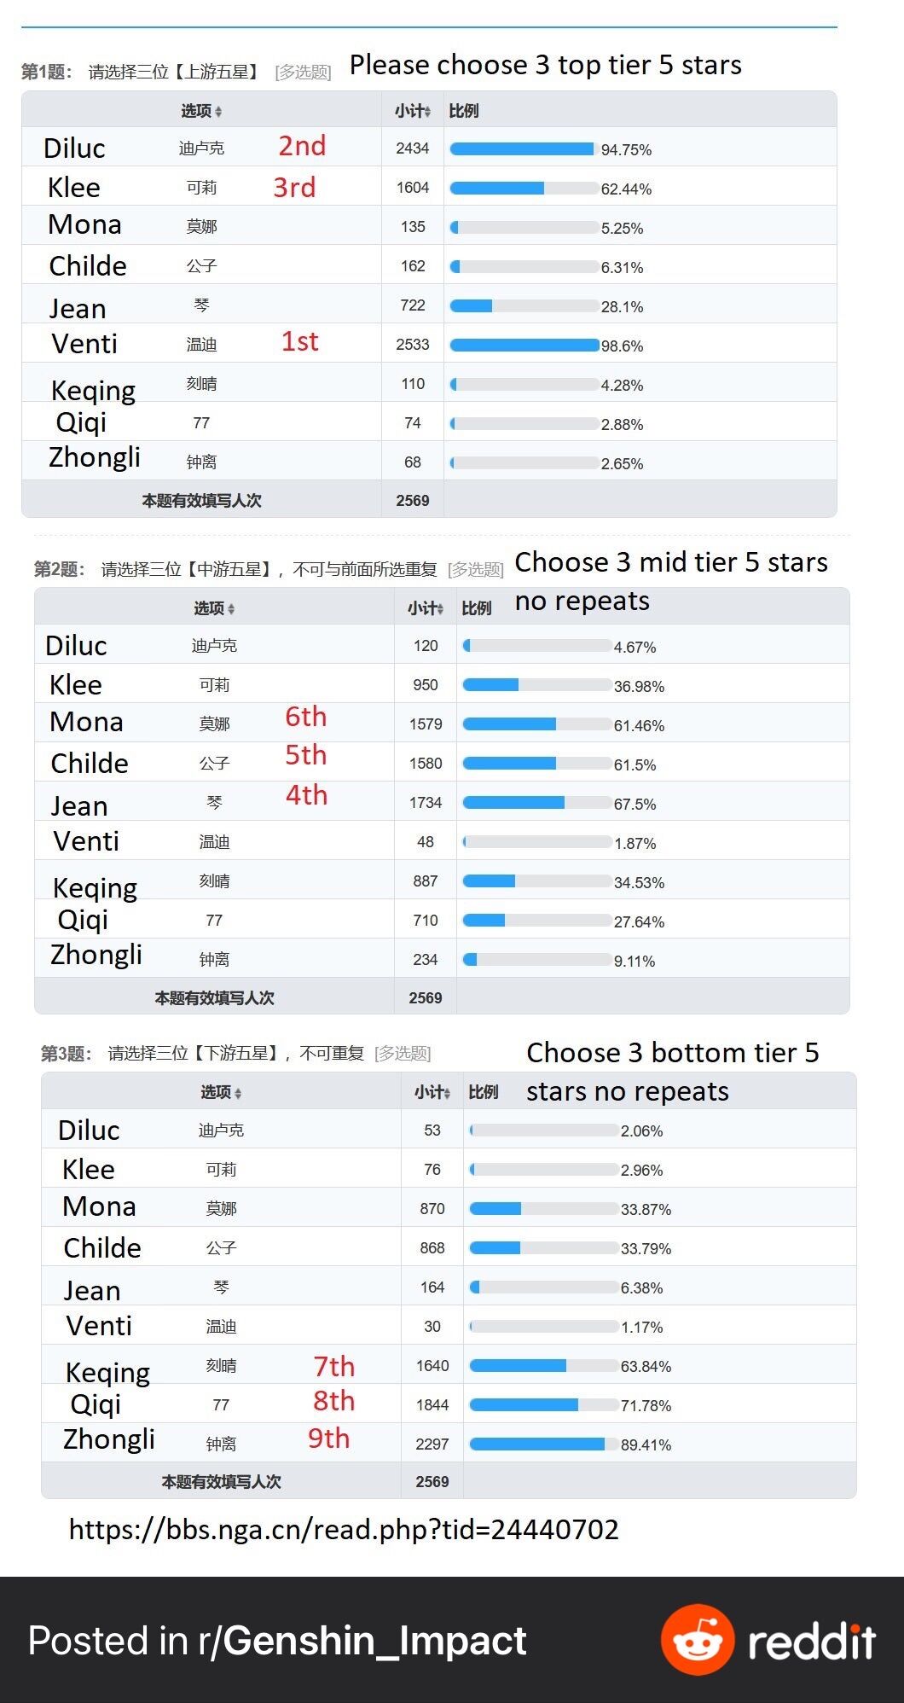The image size is (904, 1703).
Task: Click Venti's 98.6% bar in question 1
Action: 524,346
